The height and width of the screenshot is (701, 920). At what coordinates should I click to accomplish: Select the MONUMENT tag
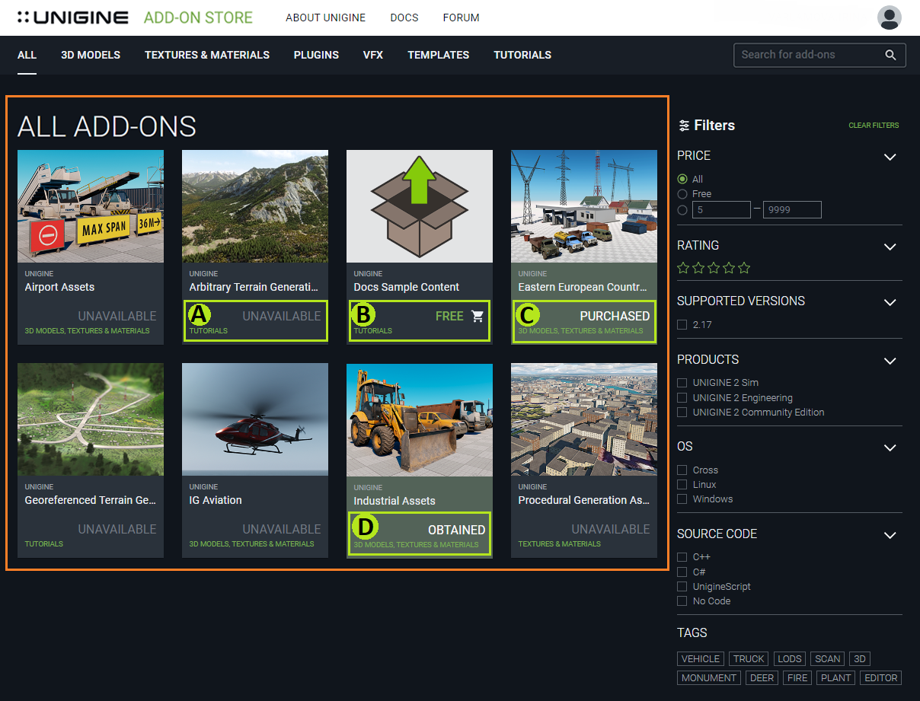coord(709,677)
